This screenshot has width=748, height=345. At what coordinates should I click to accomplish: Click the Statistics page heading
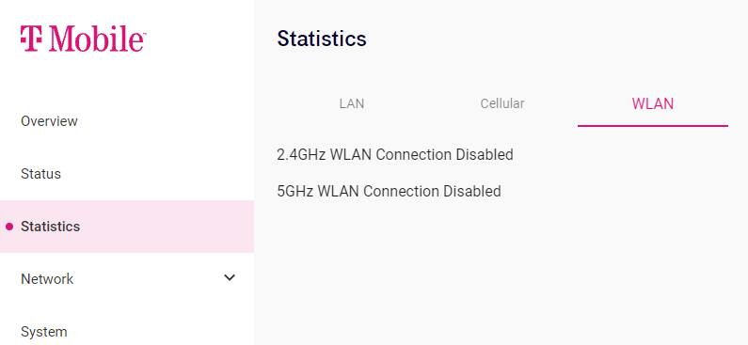point(322,39)
